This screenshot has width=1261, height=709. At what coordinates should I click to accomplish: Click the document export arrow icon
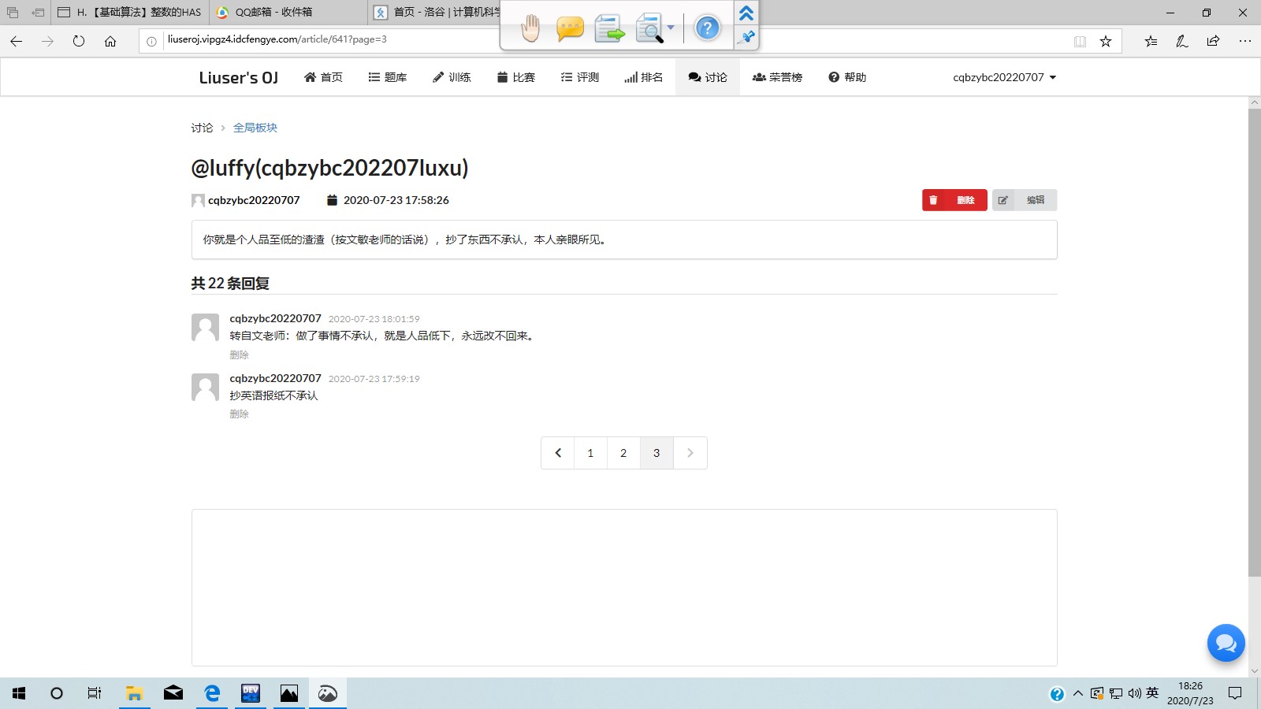[609, 28]
